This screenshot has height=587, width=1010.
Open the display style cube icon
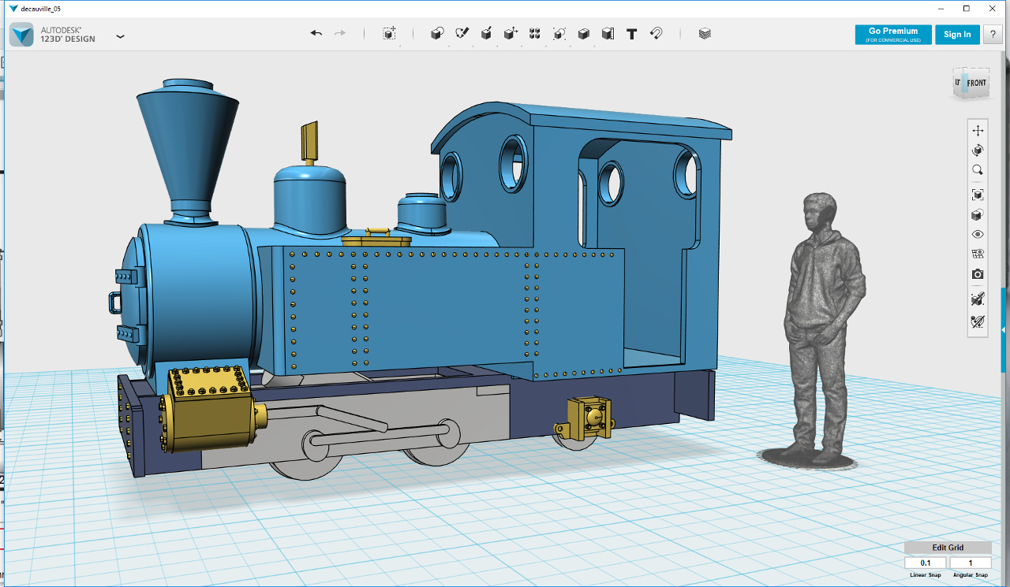pyautogui.click(x=978, y=214)
